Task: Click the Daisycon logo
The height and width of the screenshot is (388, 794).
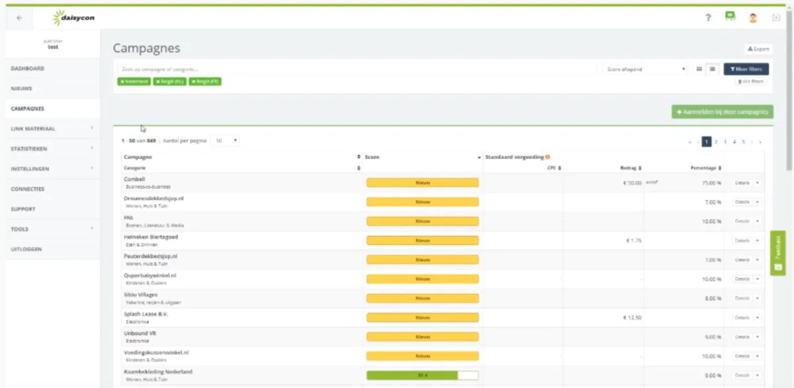Action: 73,17
